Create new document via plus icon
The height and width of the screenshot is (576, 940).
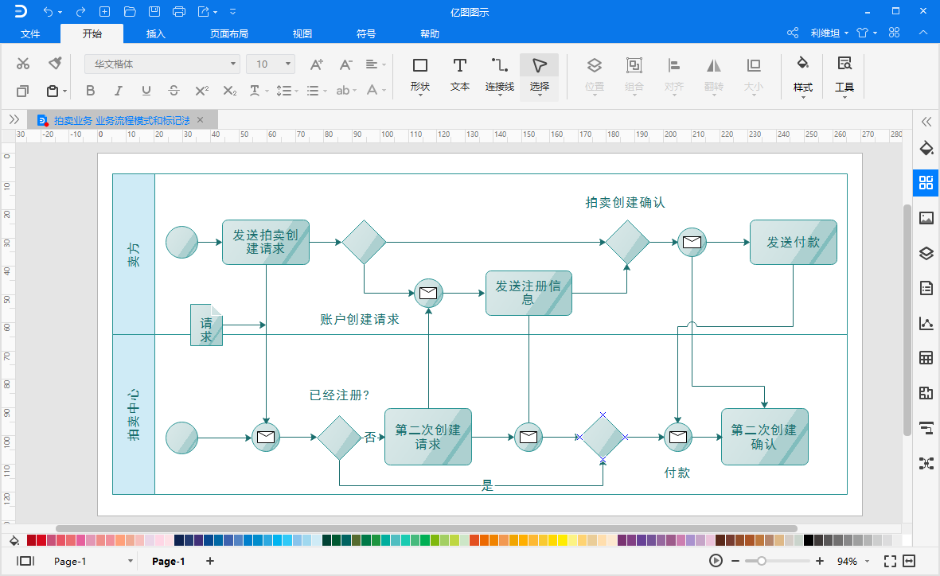[x=104, y=11]
